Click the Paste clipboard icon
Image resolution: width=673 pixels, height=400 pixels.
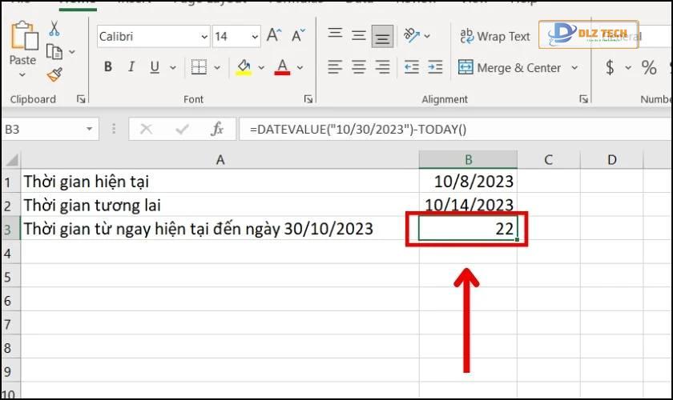[24, 35]
